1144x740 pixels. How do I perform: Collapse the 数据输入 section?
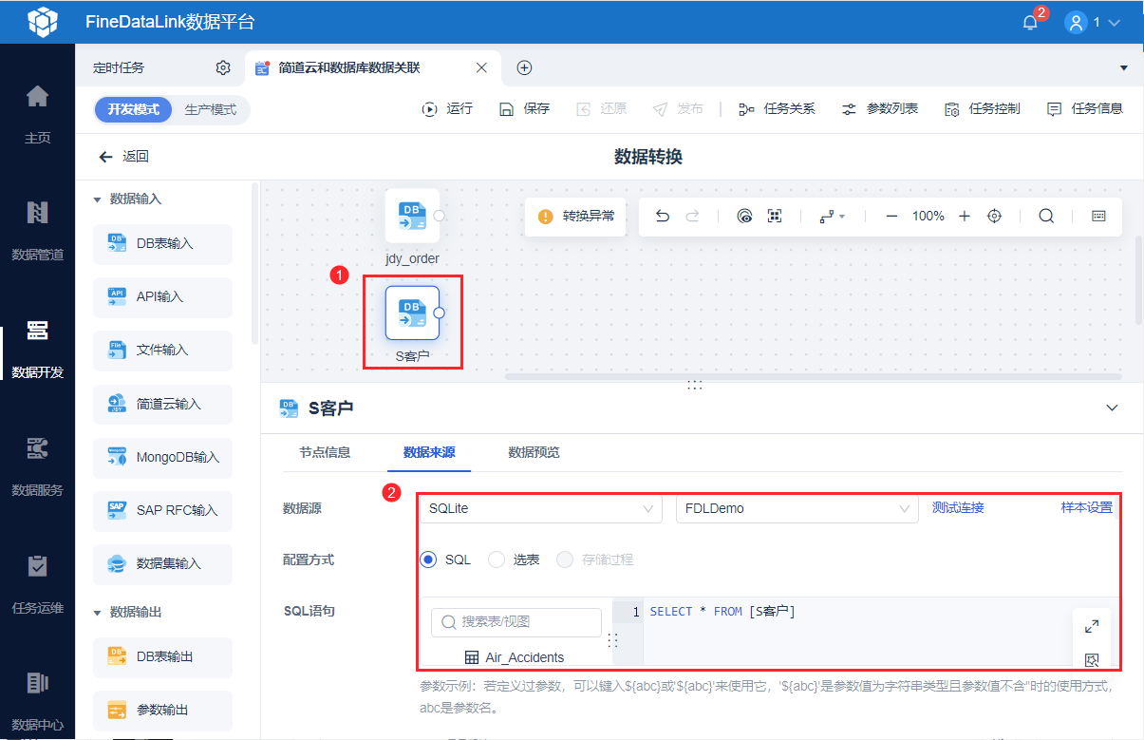click(x=97, y=199)
